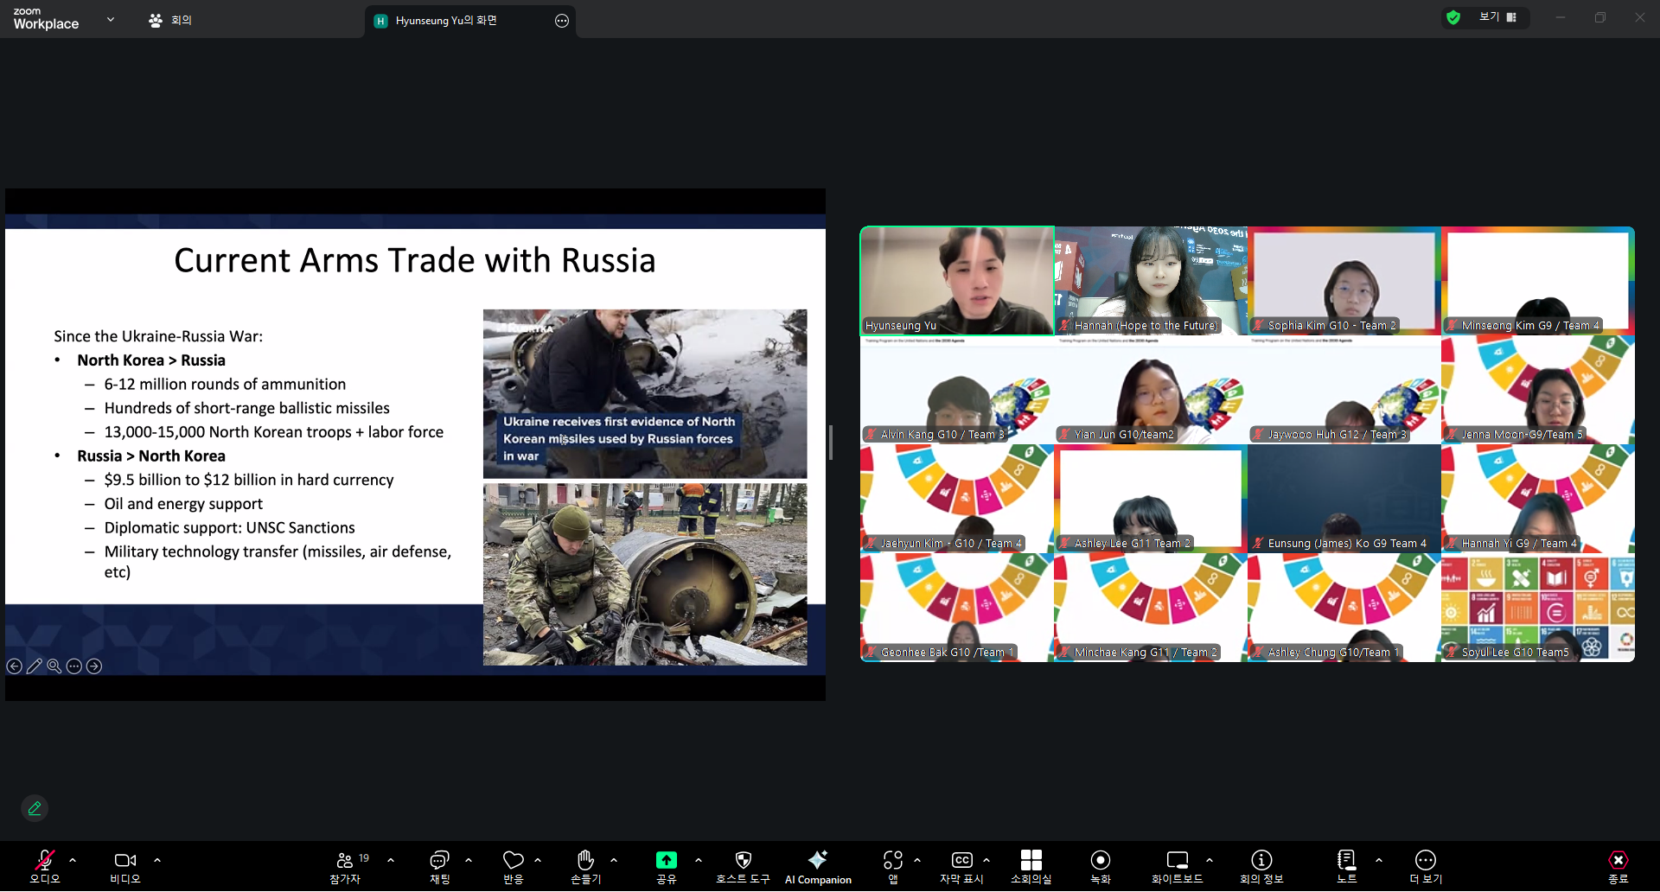Switch to the meeting tab
The width and height of the screenshot is (1660, 892).
point(171,20)
